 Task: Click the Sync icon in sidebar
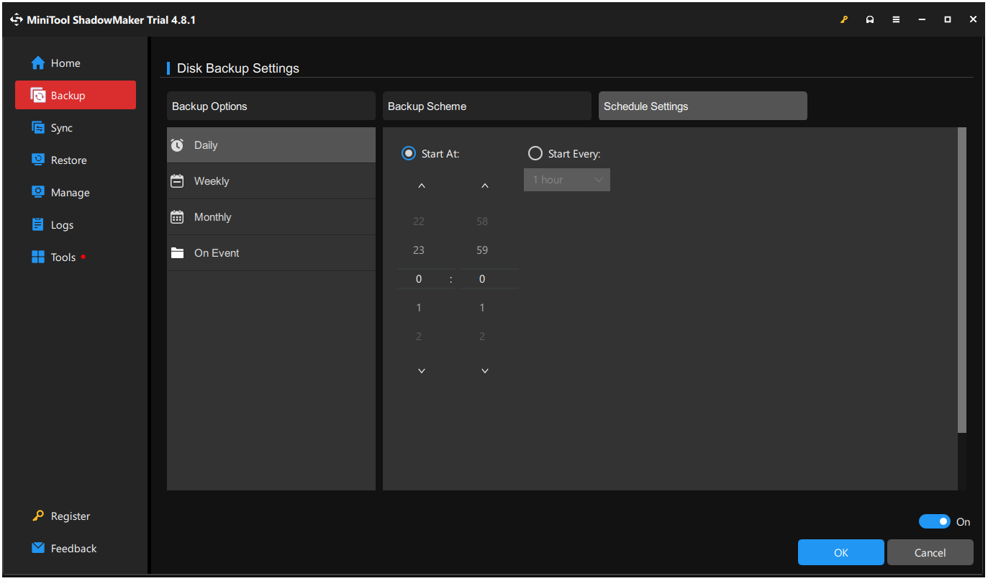pos(38,128)
